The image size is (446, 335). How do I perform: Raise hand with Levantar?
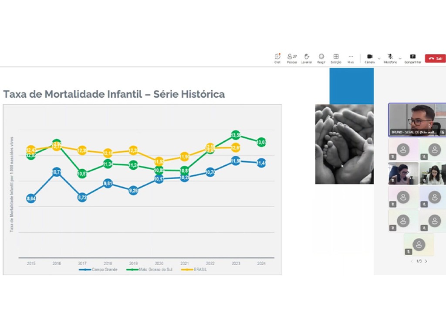point(307,58)
